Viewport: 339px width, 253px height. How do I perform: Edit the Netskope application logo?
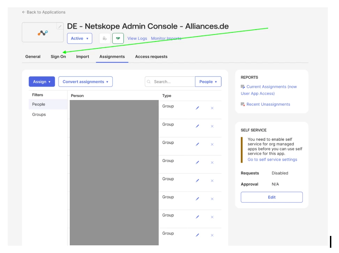[60, 26]
